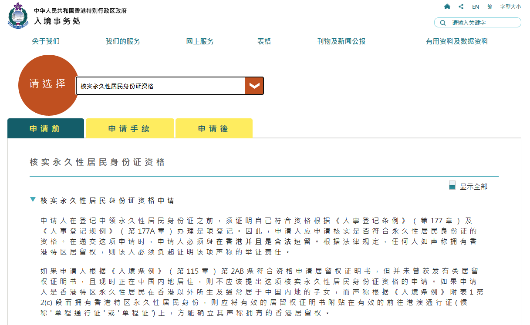Image resolution: width=530 pixels, height=325 pixels.
Task: Open the 表格 menu
Action: pos(264,41)
